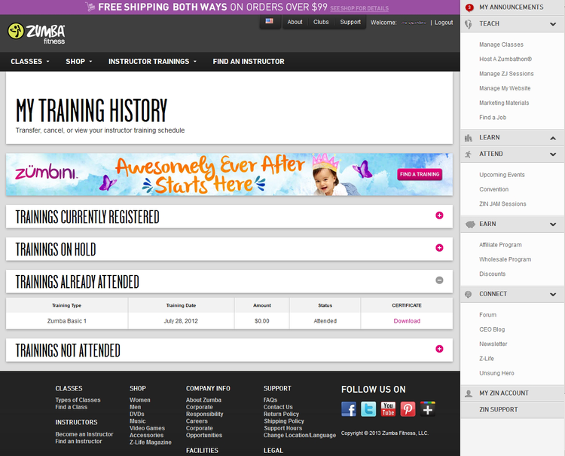Expand the Learn sidebar section chevron
The image size is (565, 456).
553,138
